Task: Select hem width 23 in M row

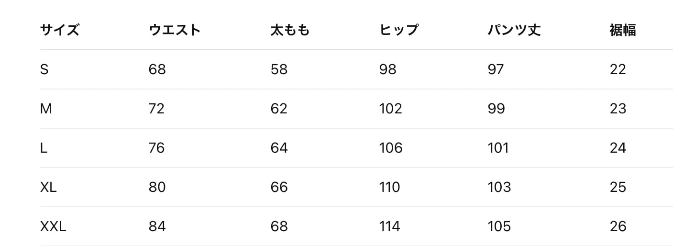Action: pyautogui.click(x=618, y=109)
